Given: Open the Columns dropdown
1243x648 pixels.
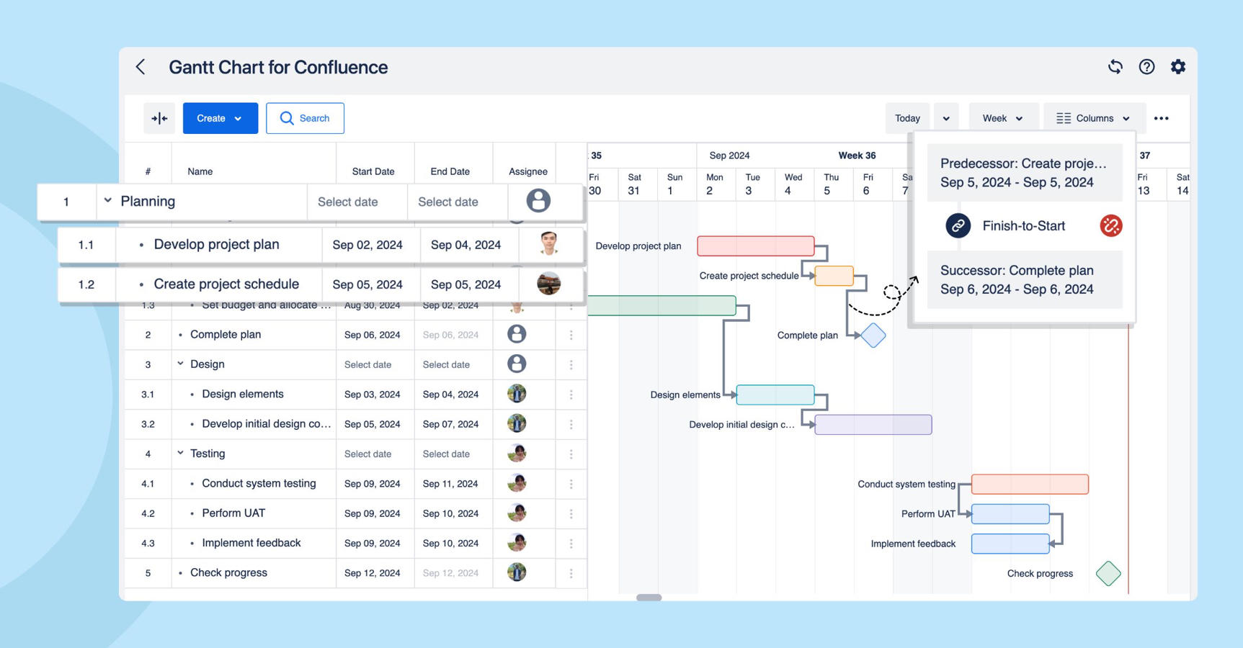Looking at the screenshot, I should pyautogui.click(x=1093, y=118).
